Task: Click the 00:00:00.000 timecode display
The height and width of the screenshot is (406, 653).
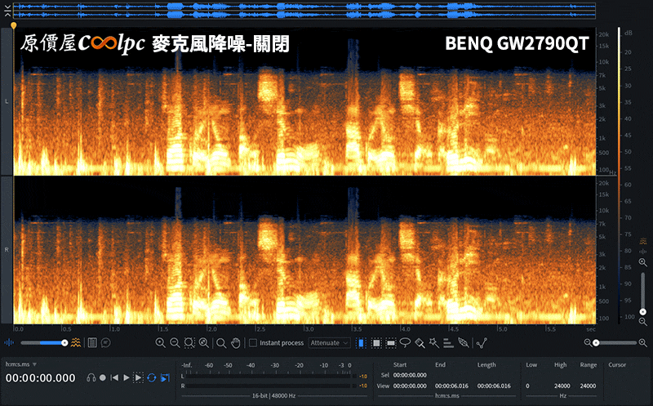Action: pos(40,378)
